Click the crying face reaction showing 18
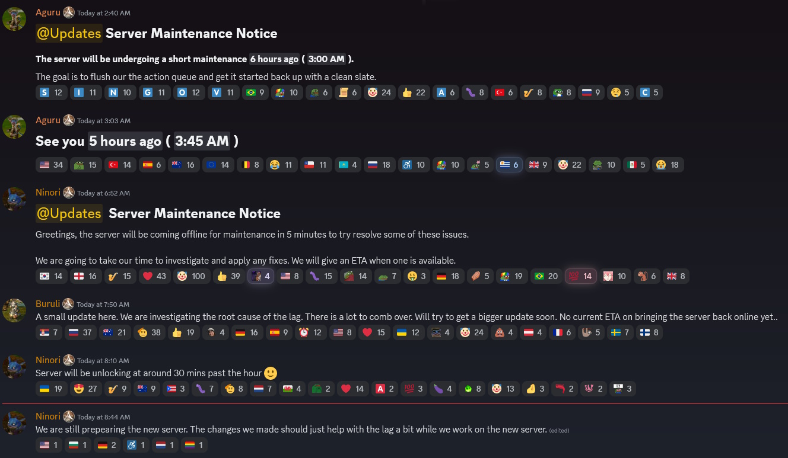788x458 pixels. [x=668, y=165]
